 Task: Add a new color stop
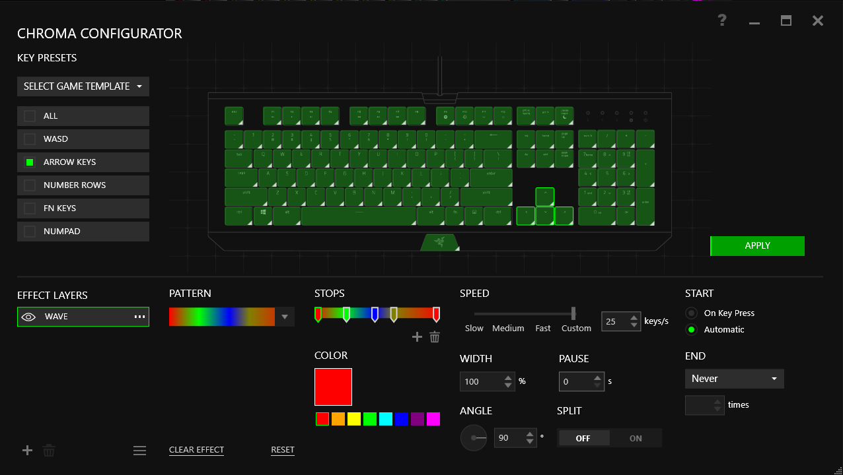point(417,337)
